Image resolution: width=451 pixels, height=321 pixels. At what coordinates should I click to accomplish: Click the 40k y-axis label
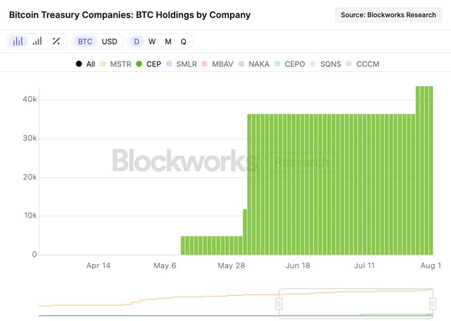(30, 99)
